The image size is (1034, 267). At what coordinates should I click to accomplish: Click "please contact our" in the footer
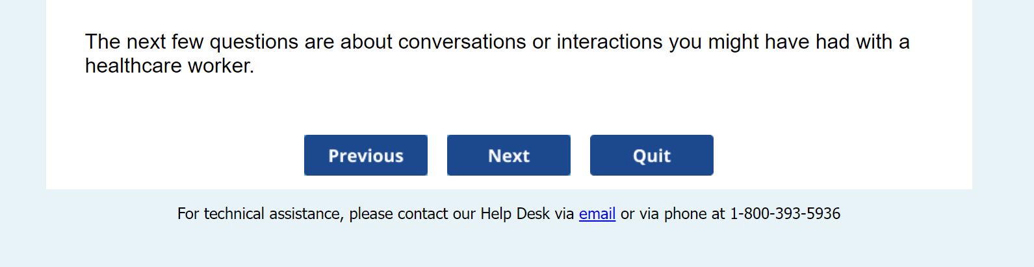411,214
